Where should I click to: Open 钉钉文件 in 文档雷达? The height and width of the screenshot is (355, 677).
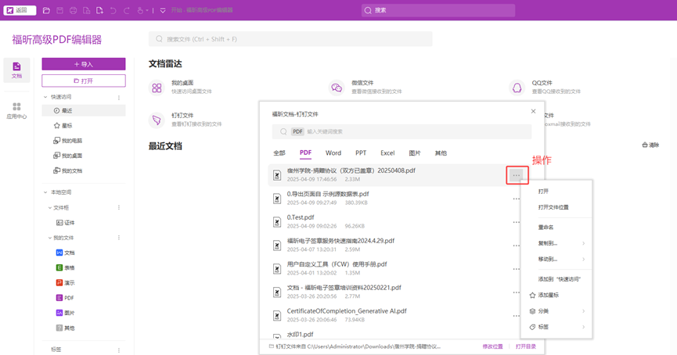[185, 120]
